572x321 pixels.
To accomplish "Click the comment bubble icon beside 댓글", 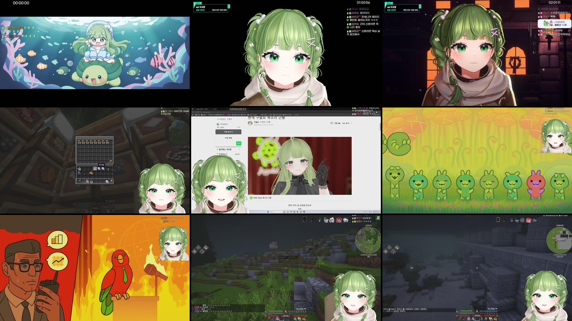I will [x=332, y=123].
